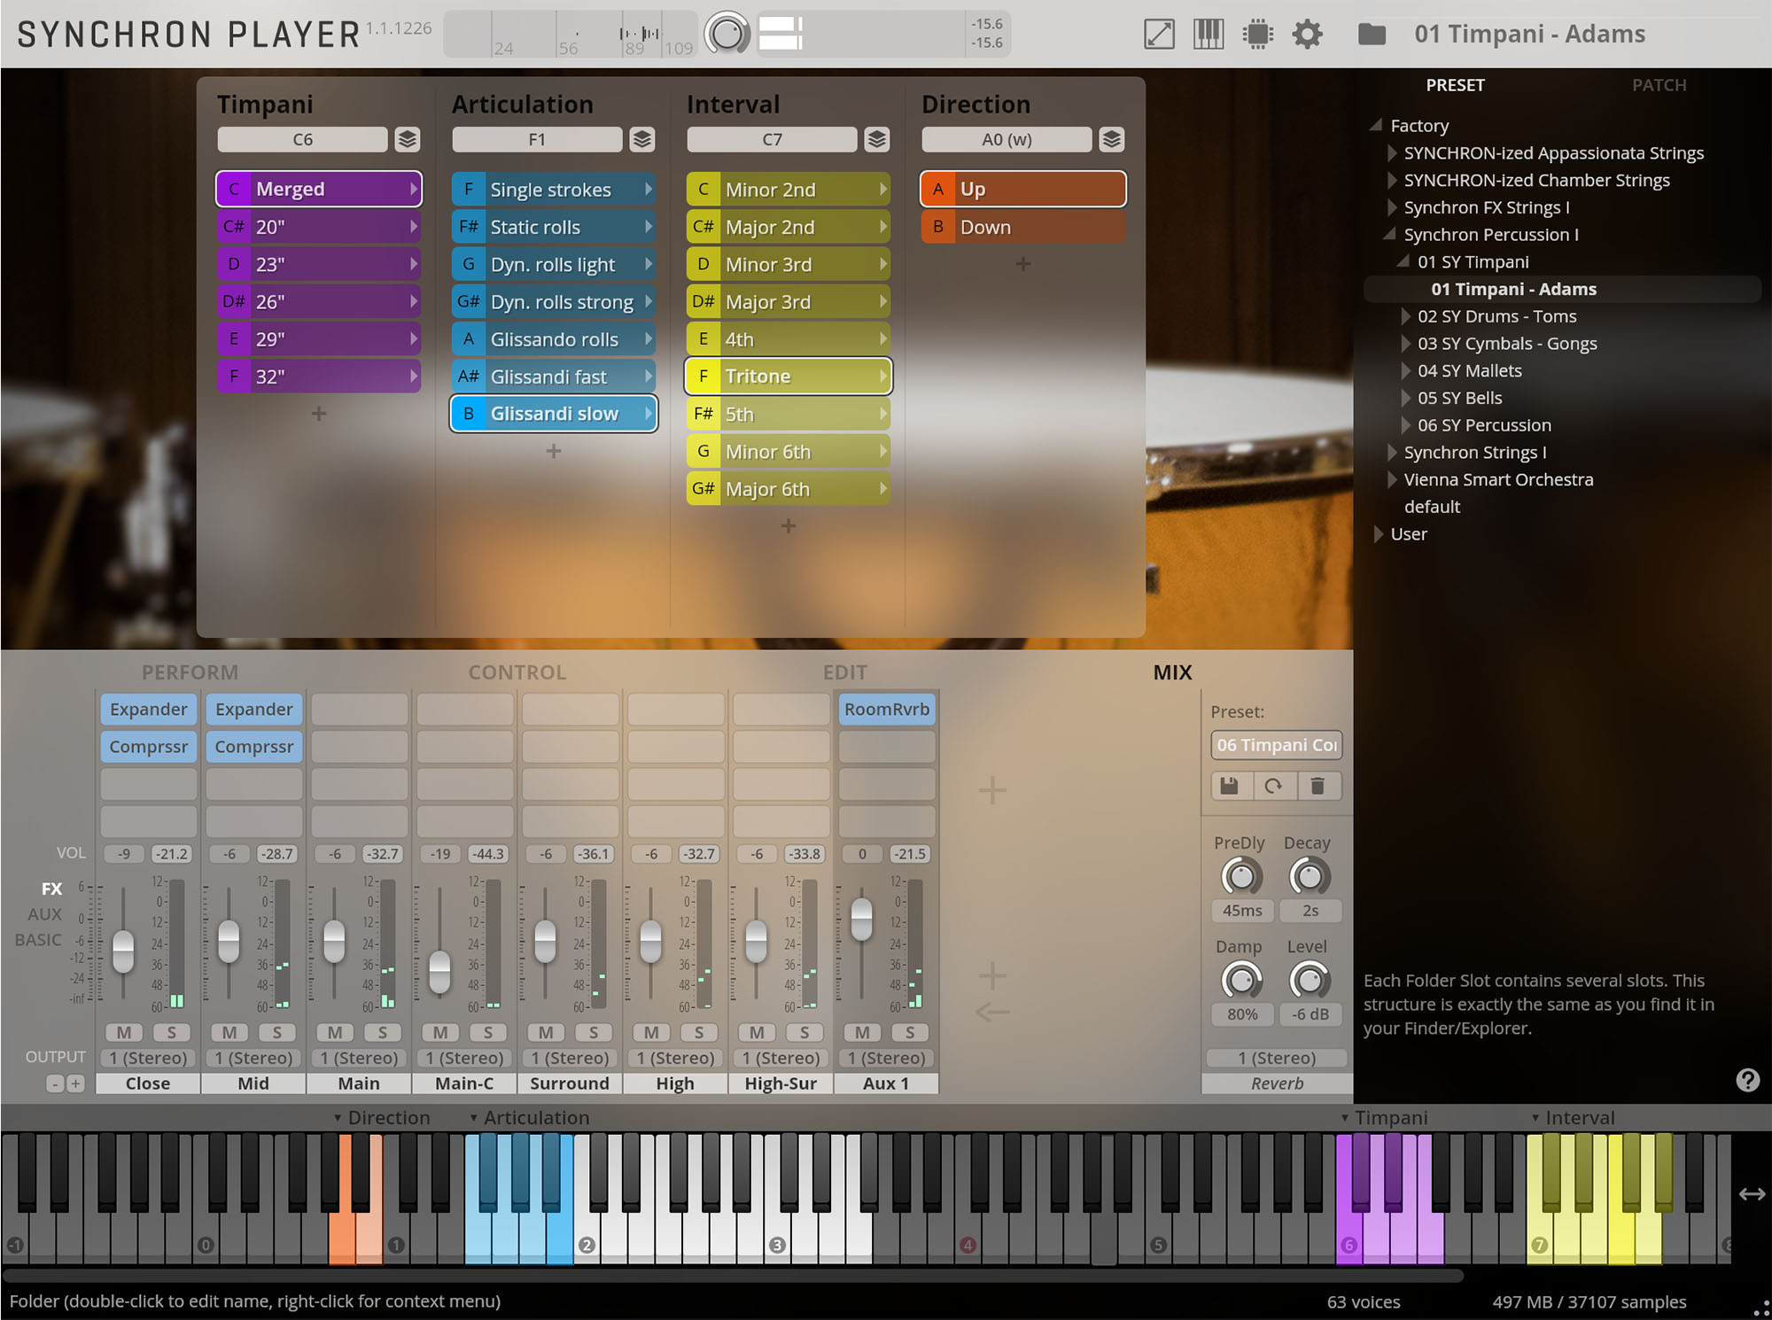Screen dimensions: 1772x1320
Task: Solo the High-Sur channel
Action: pos(804,1032)
